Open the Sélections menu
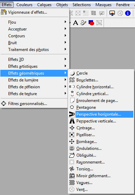The image size is (135, 195). tap(81, 5)
